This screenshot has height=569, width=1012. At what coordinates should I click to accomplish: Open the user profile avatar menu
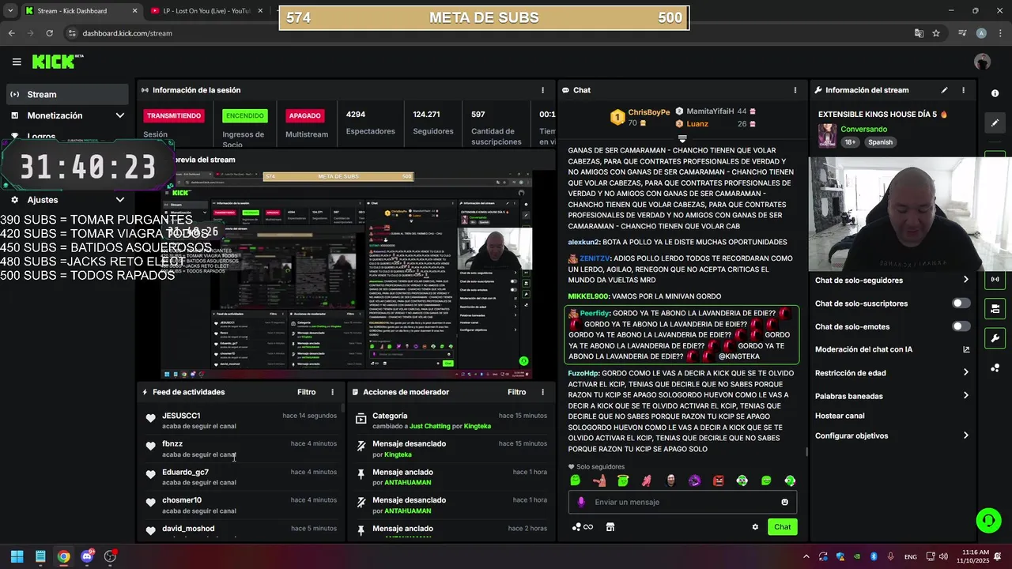(x=983, y=62)
